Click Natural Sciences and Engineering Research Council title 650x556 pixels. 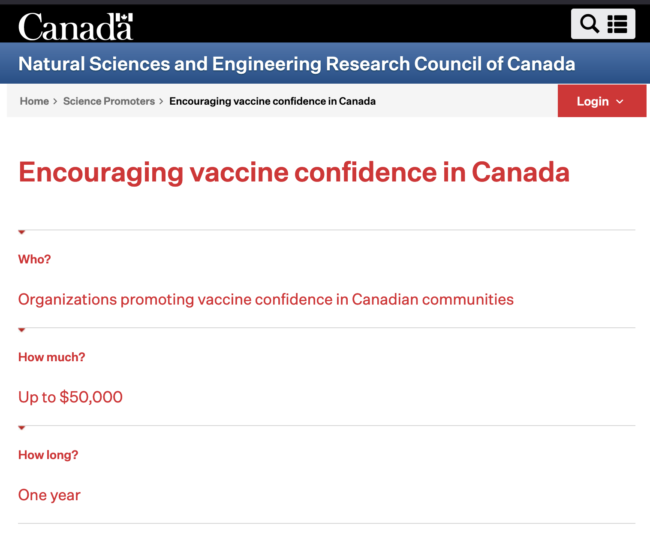297,64
